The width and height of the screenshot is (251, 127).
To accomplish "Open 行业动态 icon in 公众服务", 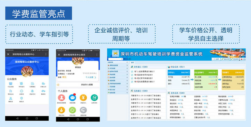I will coord(11,84).
